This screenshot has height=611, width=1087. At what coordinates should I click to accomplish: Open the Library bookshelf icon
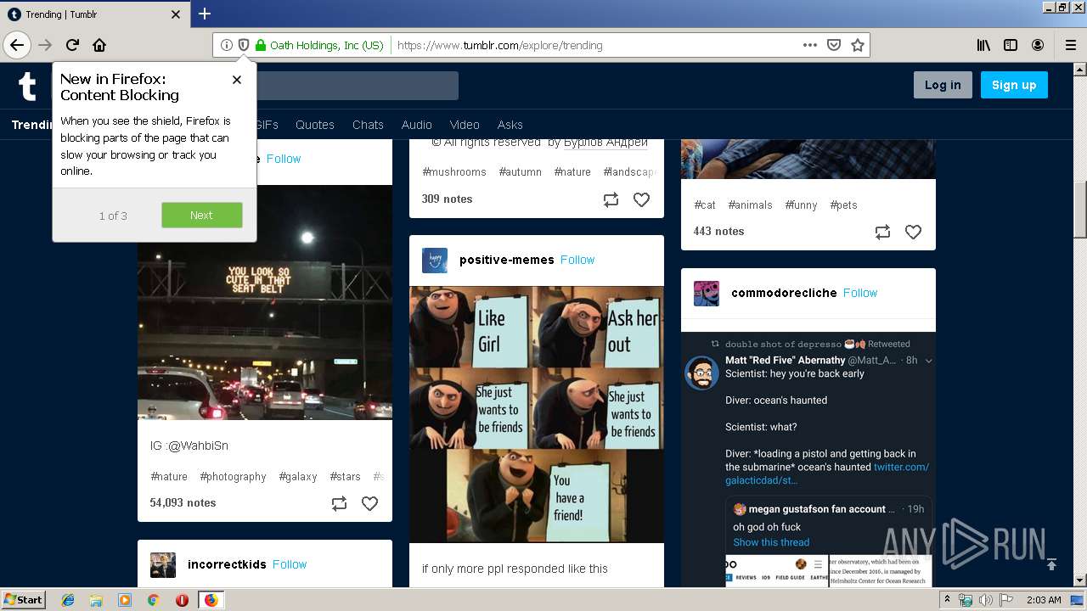(983, 45)
